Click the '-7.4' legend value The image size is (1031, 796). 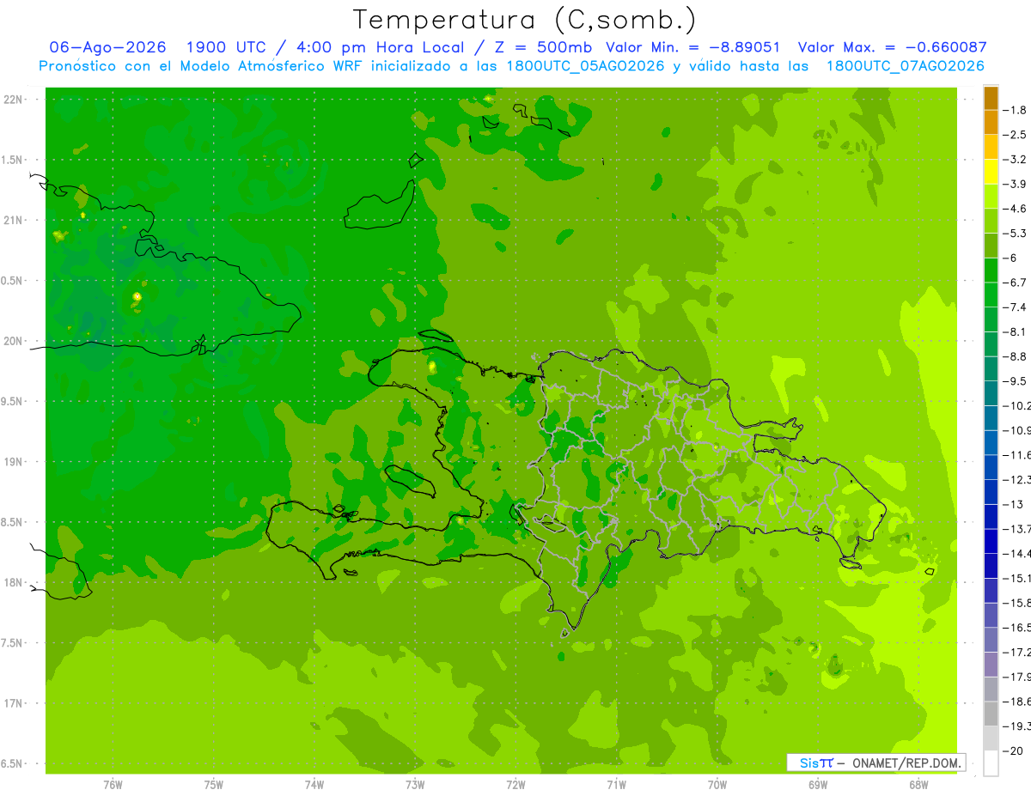tap(1016, 307)
